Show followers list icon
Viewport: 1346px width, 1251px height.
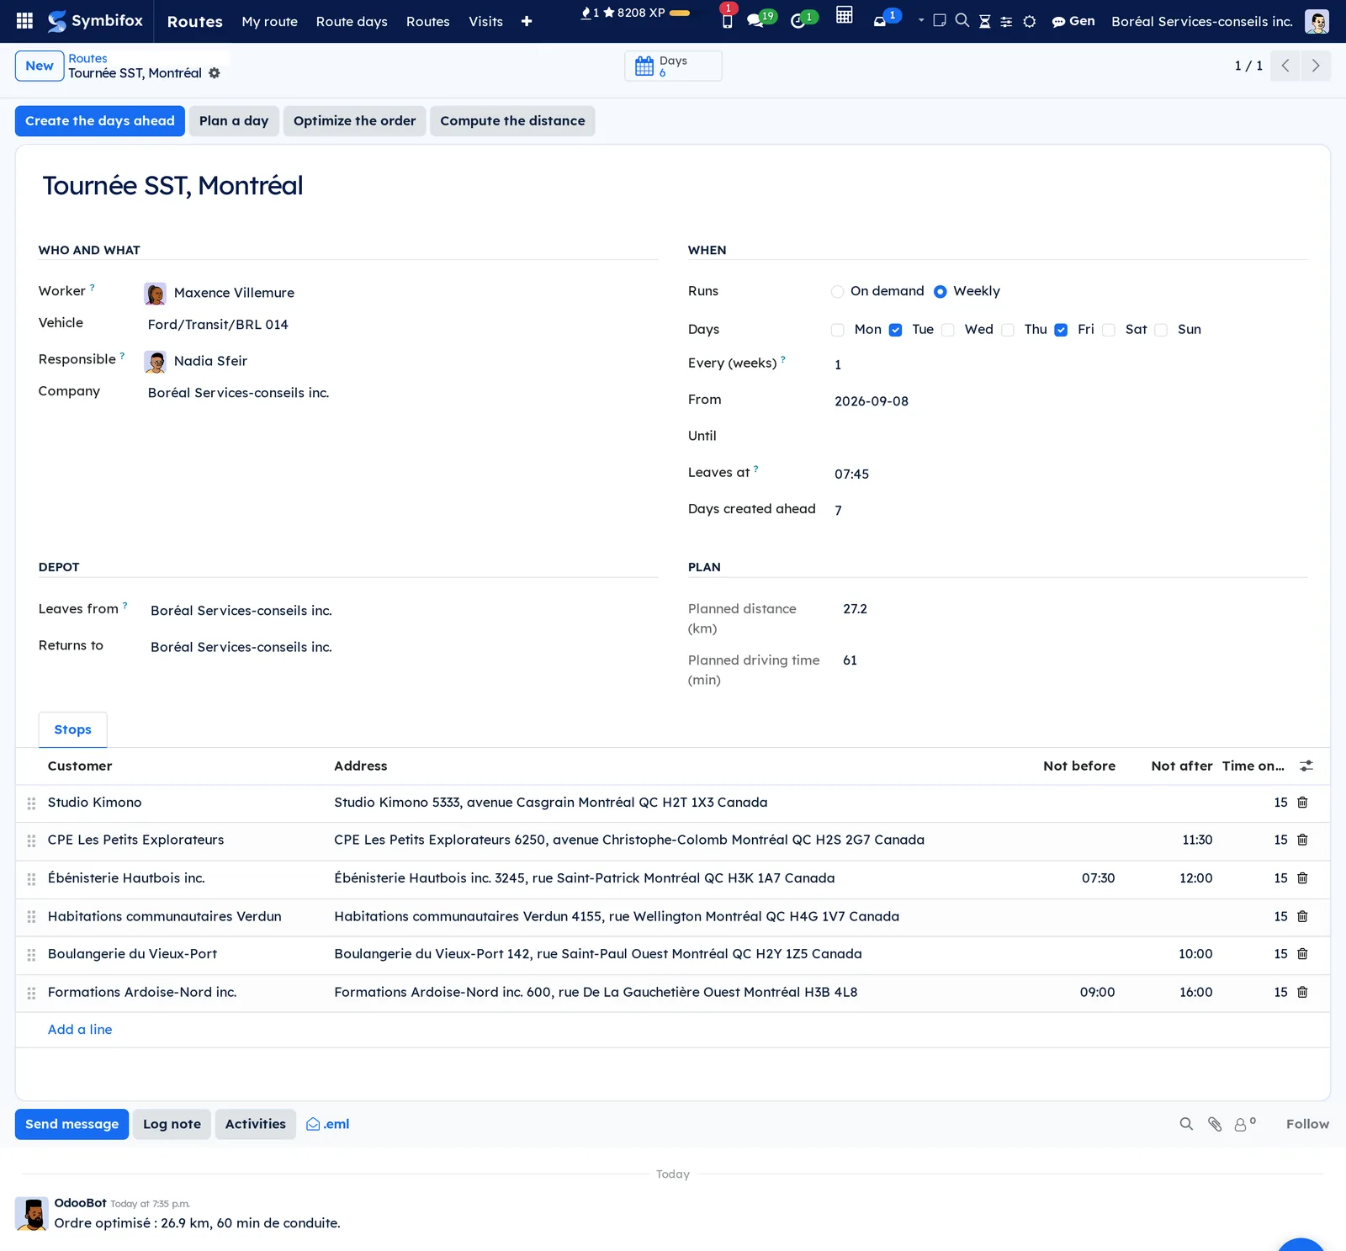coord(1244,1124)
